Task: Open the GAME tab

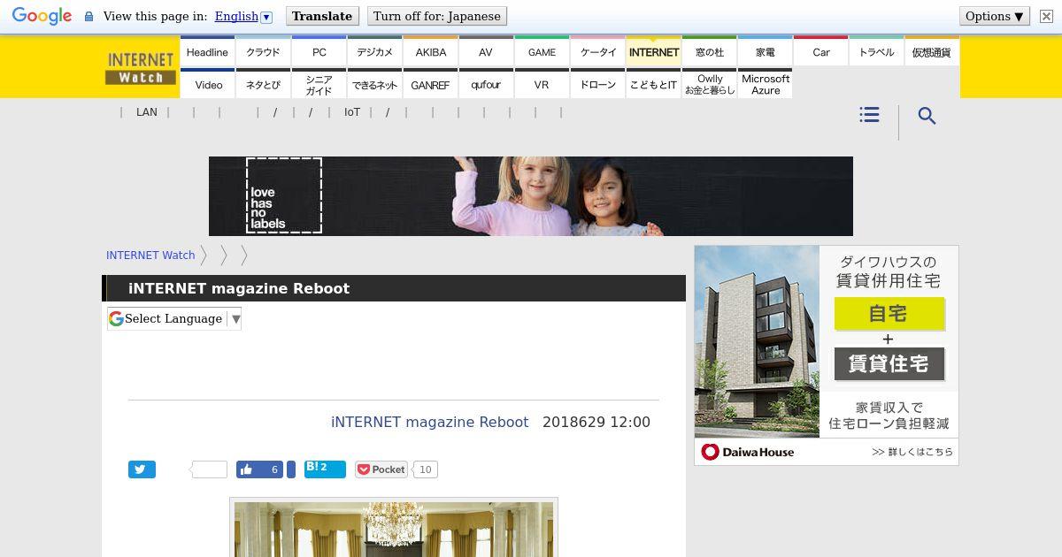Action: tap(542, 52)
